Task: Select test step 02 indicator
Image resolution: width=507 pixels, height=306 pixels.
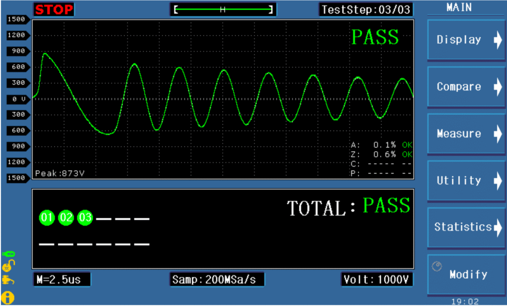Action: tap(66, 217)
